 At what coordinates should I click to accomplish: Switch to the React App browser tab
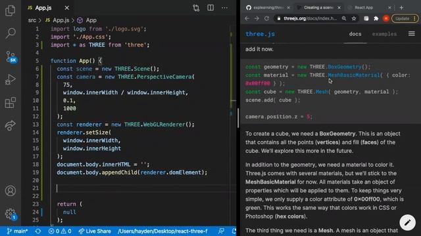[364, 7]
